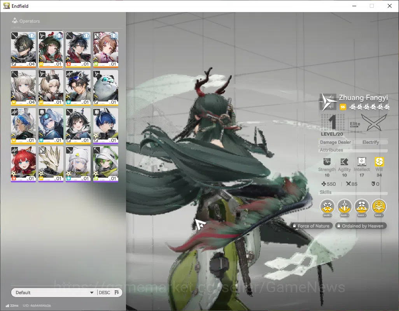Click the six-star rarity row
Viewport: 399px width, 311px height.
coord(369,107)
